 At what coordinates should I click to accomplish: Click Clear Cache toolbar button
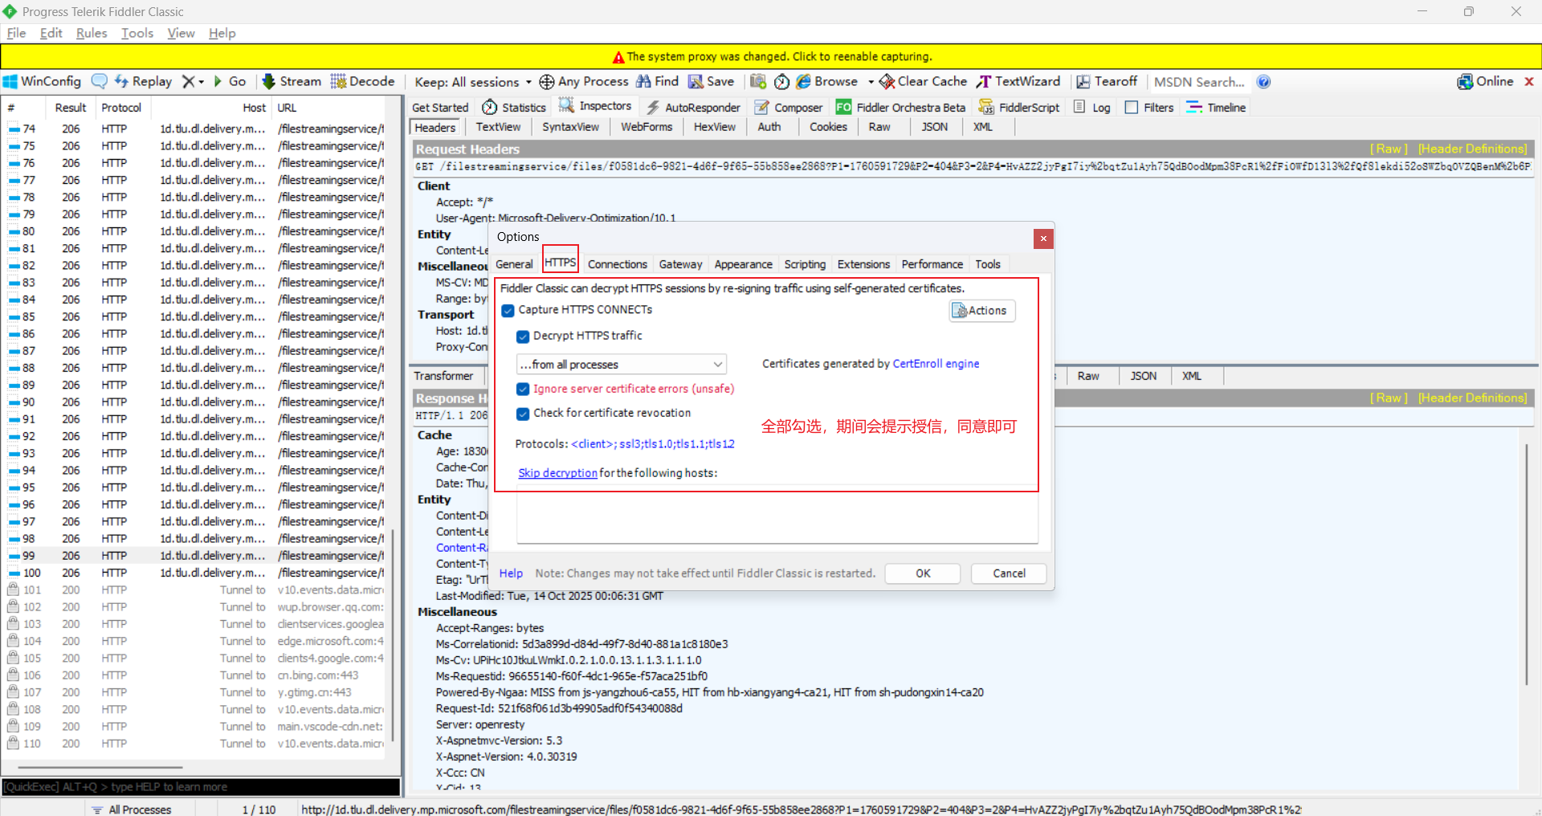click(x=924, y=81)
